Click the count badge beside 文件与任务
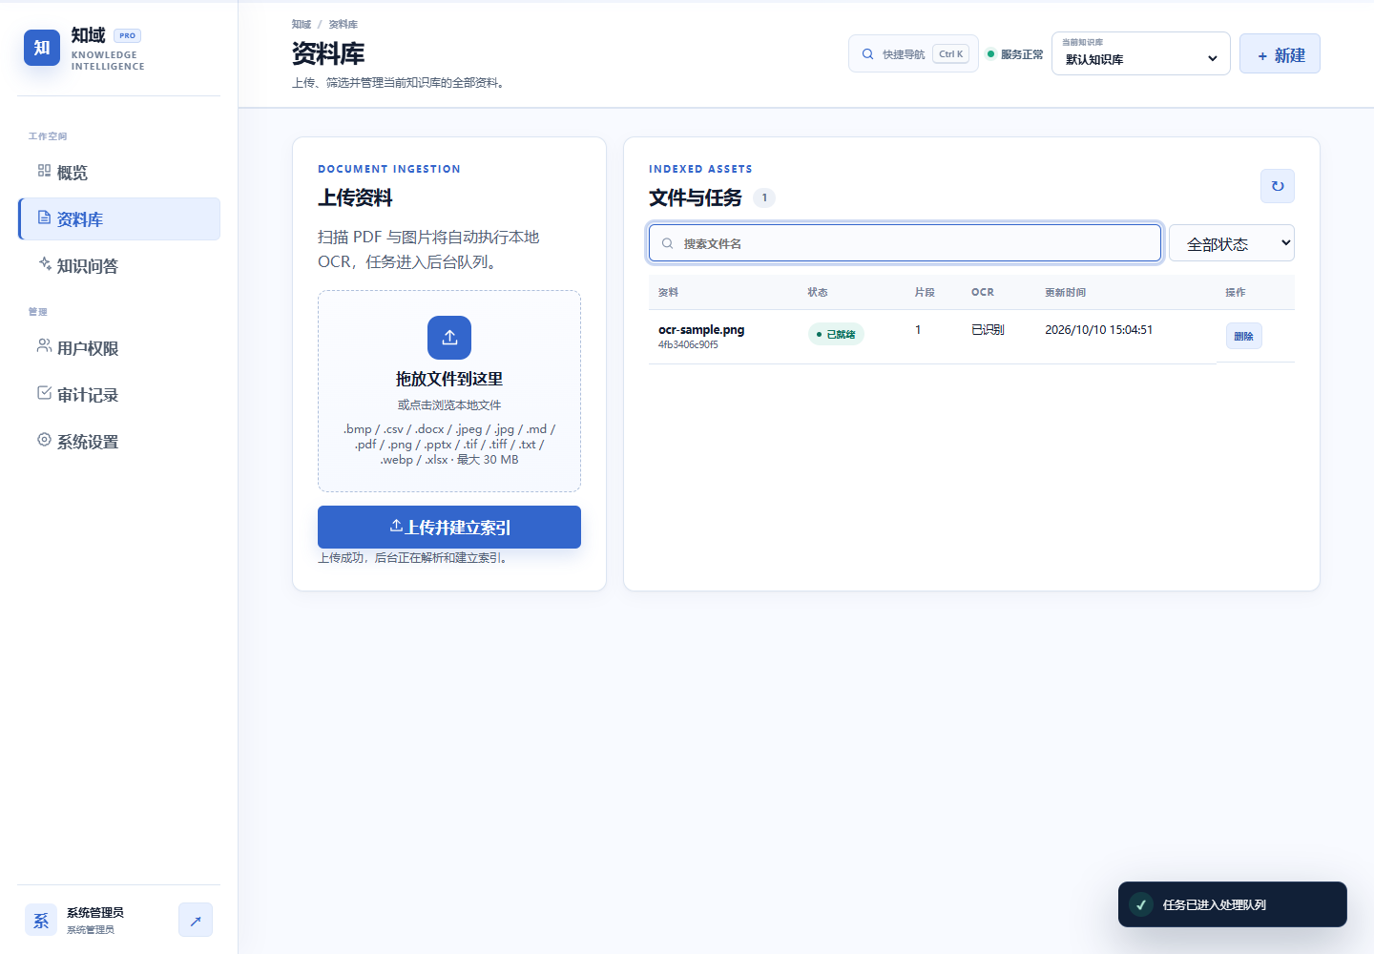Screen dimensions: 1374x954 click(x=764, y=197)
